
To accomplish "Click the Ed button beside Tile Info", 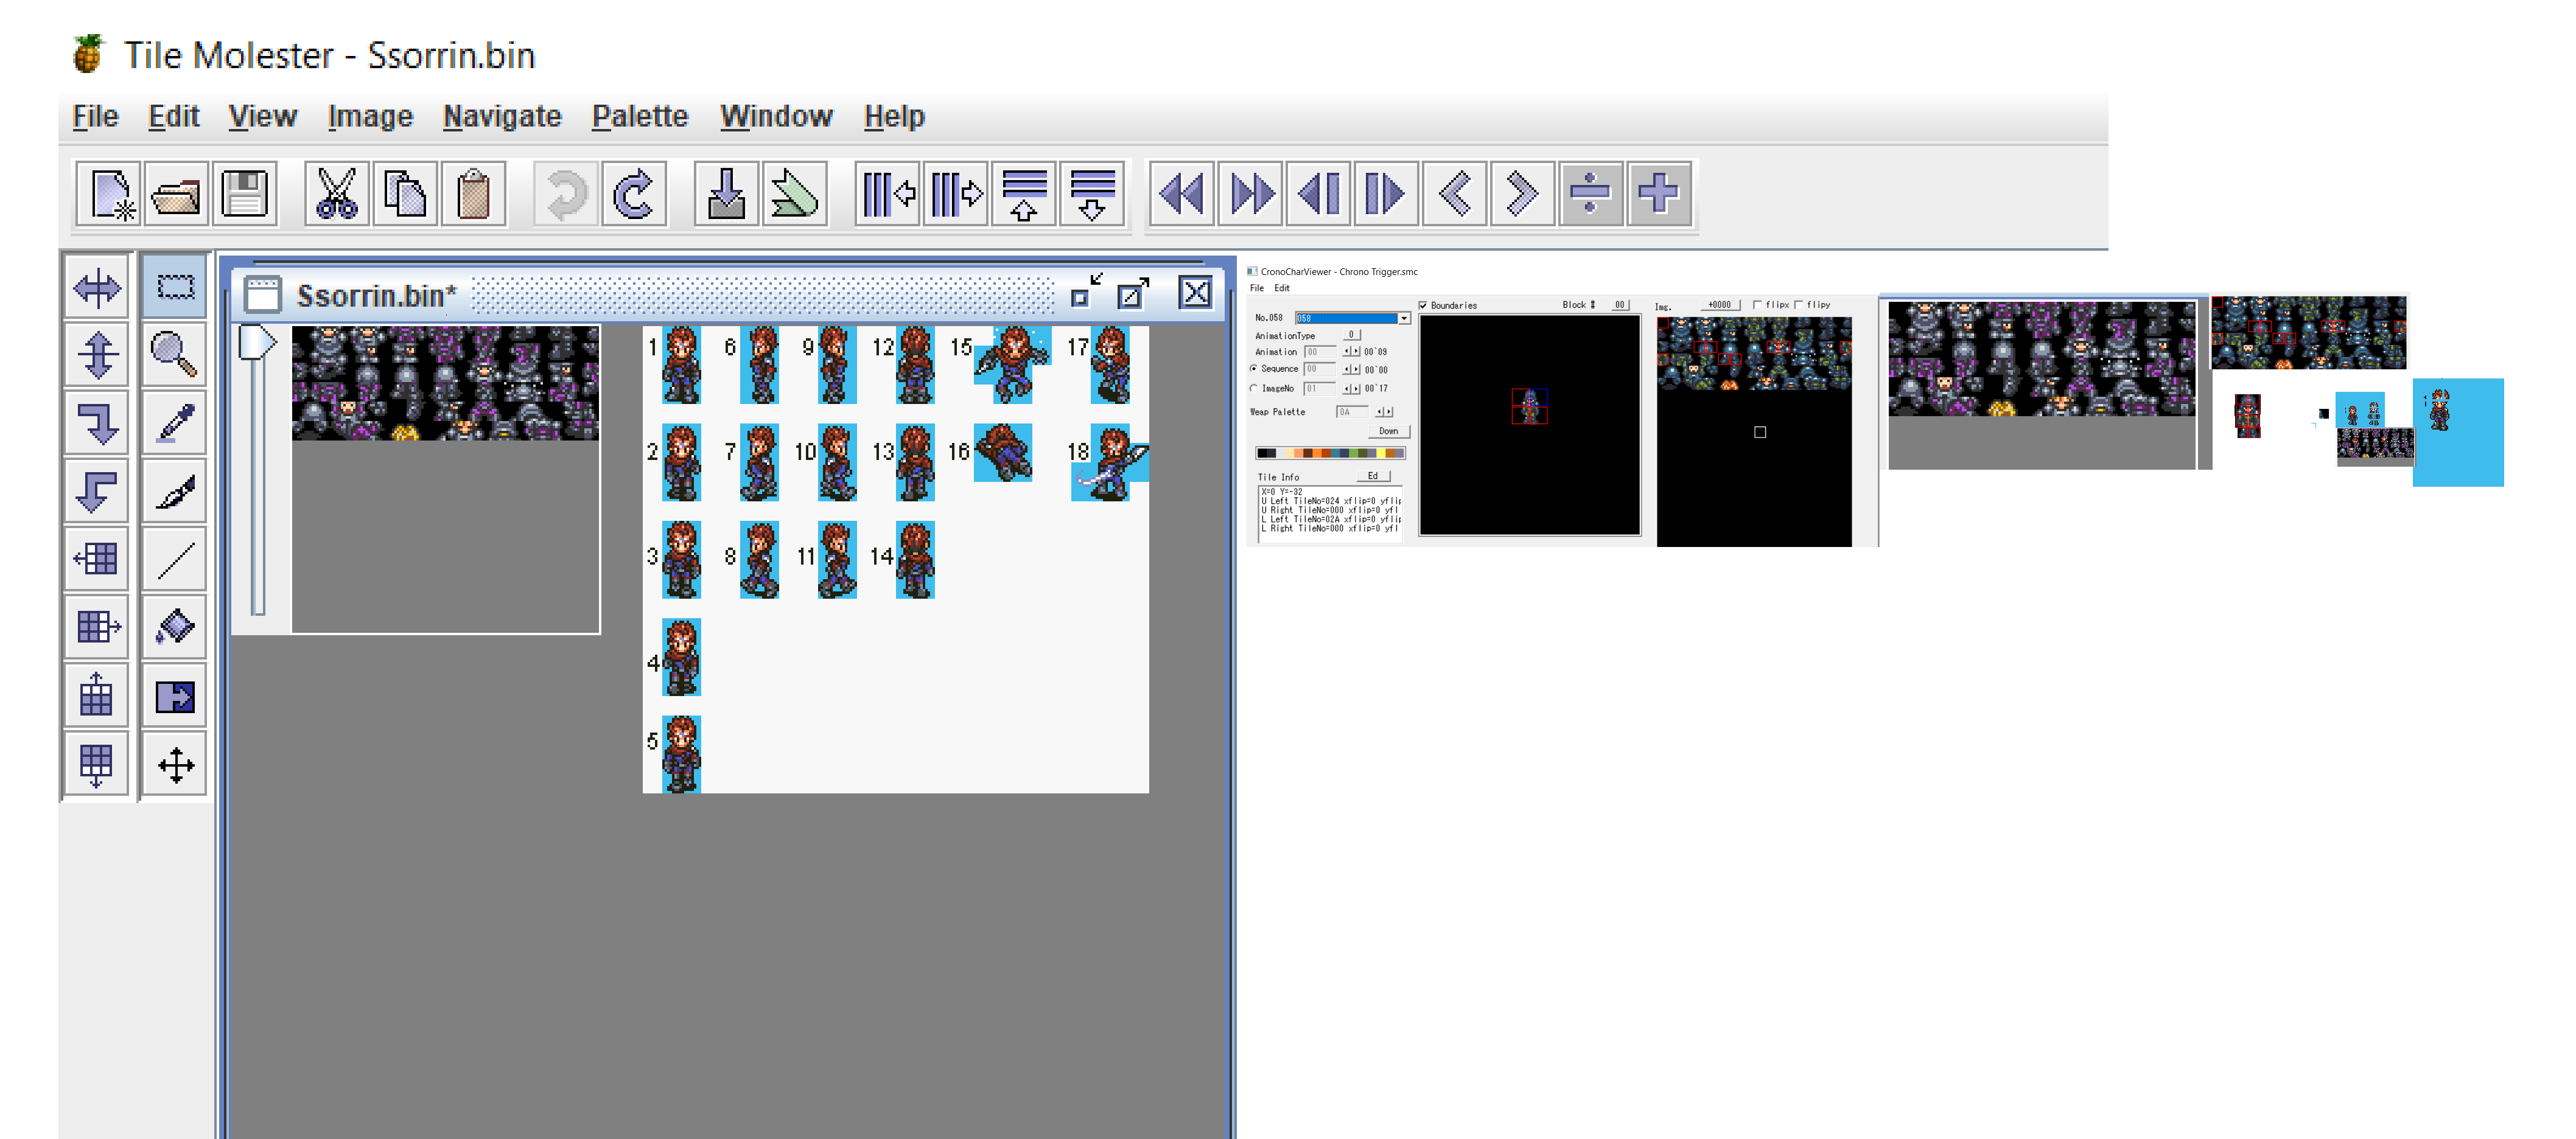I will point(1373,477).
